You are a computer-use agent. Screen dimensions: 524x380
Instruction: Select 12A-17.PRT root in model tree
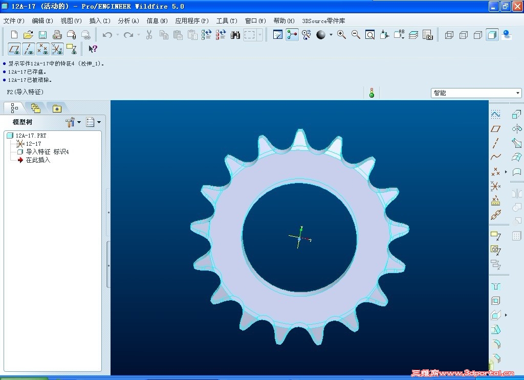click(31, 136)
